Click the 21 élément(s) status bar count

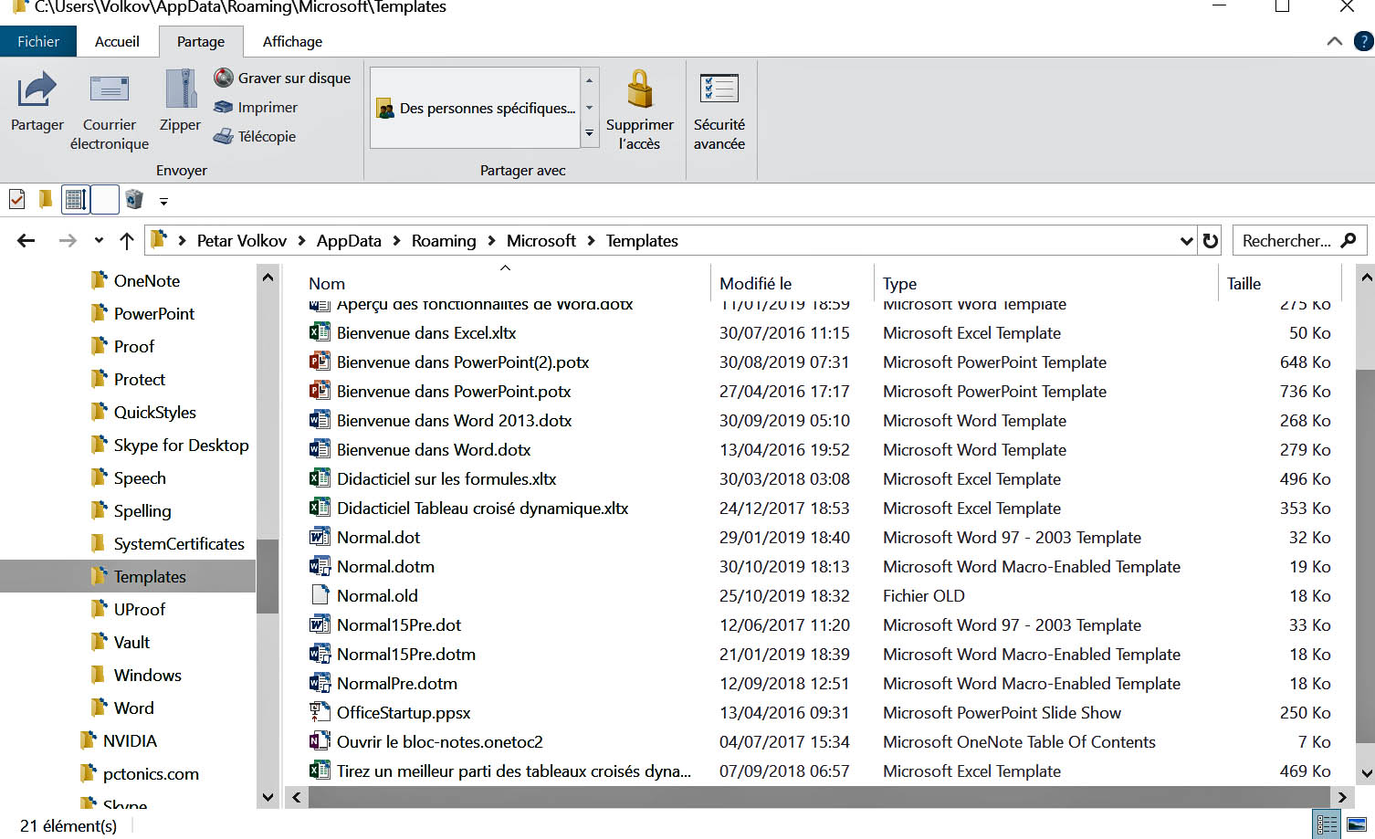coord(68,826)
